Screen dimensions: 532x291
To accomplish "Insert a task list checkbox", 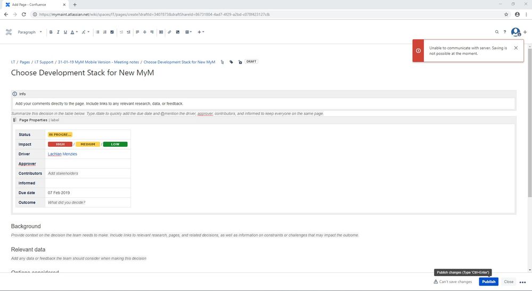I will coord(112,32).
